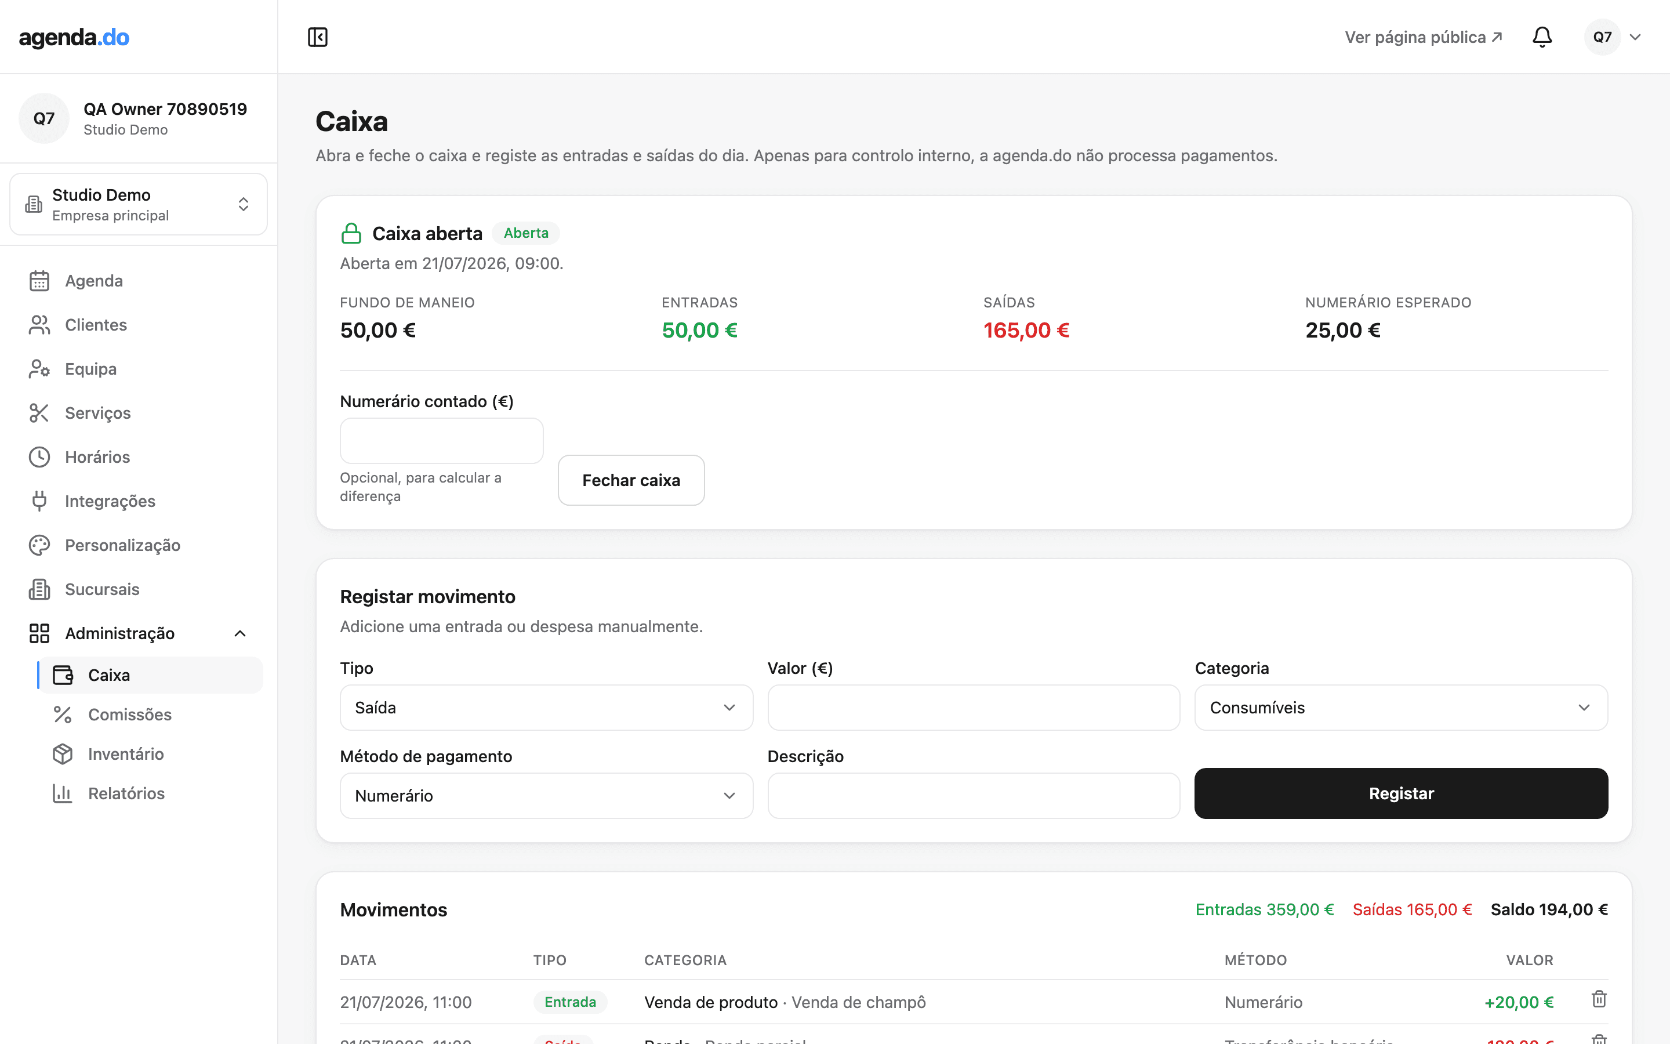Focus the Descrição input field
Screen dimensions: 1670x1044
974,795
